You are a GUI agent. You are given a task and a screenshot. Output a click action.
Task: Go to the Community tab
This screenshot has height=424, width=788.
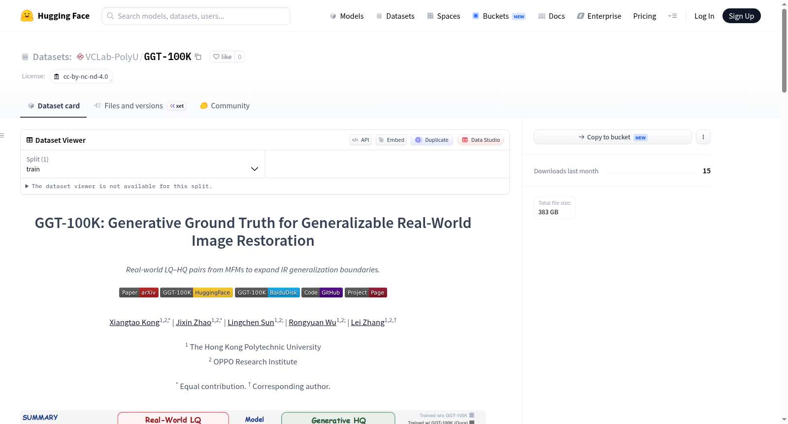coord(225,106)
